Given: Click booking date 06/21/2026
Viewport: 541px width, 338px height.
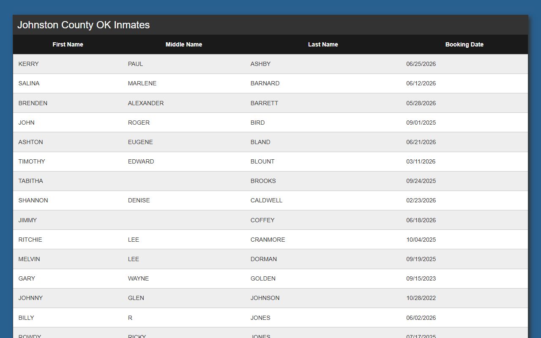Looking at the screenshot, I should (x=421, y=142).
